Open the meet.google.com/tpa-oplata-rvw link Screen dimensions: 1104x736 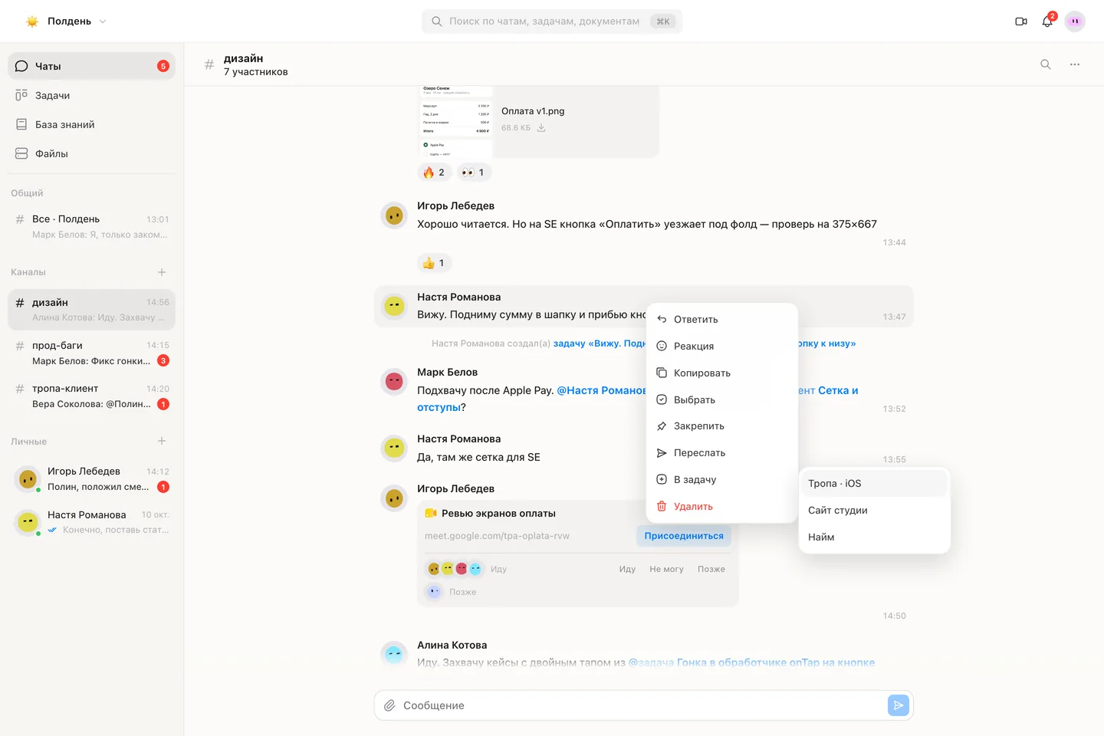click(498, 536)
